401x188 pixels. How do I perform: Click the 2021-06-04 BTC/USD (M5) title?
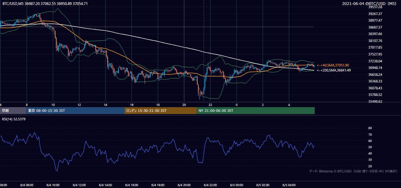point(370,4)
